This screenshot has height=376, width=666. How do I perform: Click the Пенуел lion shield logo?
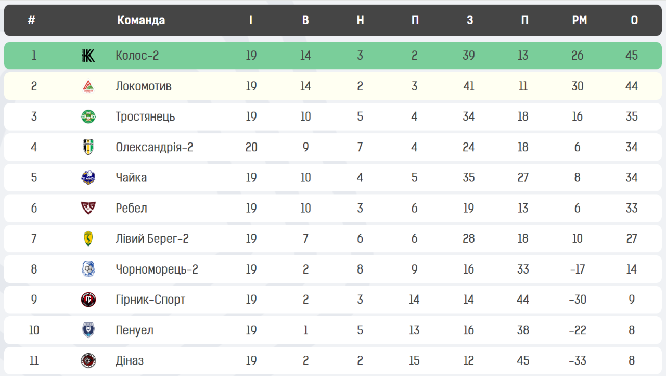coord(88,330)
